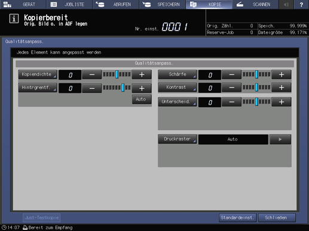This screenshot has height=231, width=309.
Task: Decrease Kopiendichte with the minus button
Action: tap(92, 74)
